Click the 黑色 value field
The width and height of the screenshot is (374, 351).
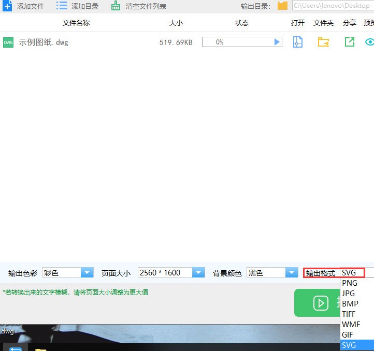coord(266,272)
